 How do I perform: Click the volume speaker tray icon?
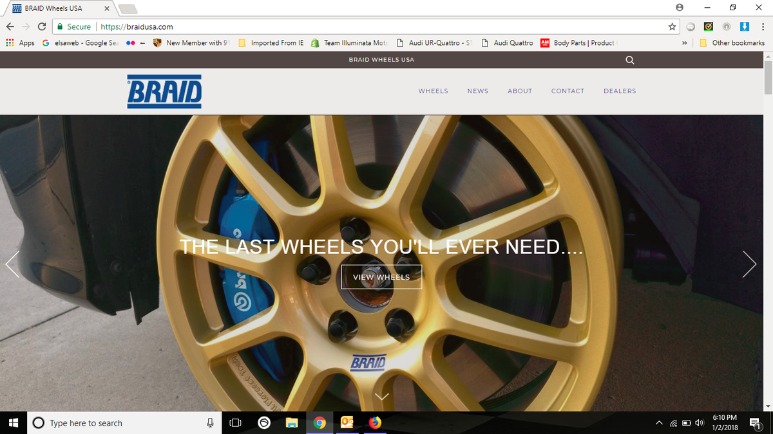(x=698, y=423)
